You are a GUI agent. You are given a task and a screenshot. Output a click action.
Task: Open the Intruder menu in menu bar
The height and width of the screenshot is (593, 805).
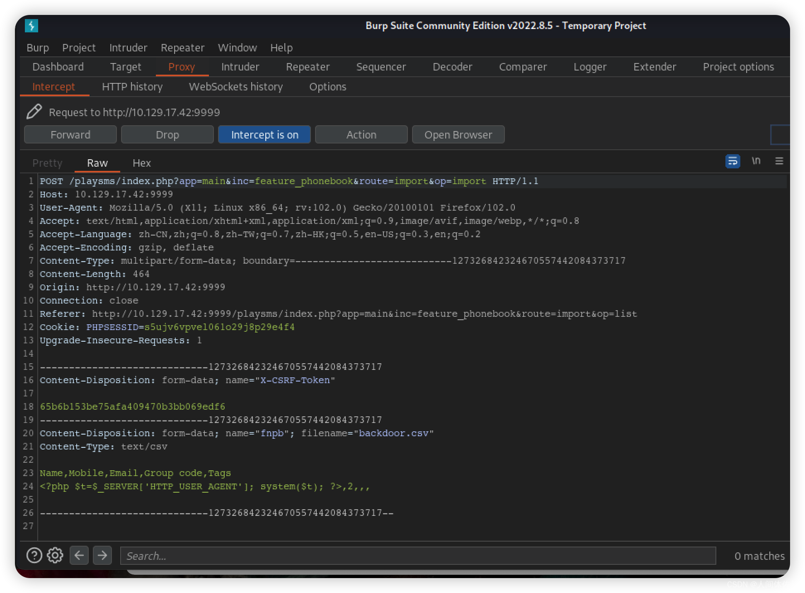click(128, 48)
